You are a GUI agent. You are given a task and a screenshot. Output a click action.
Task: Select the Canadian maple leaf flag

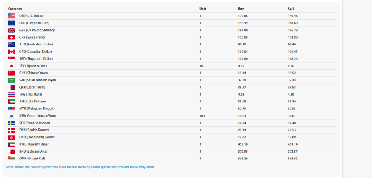pos(12,51)
